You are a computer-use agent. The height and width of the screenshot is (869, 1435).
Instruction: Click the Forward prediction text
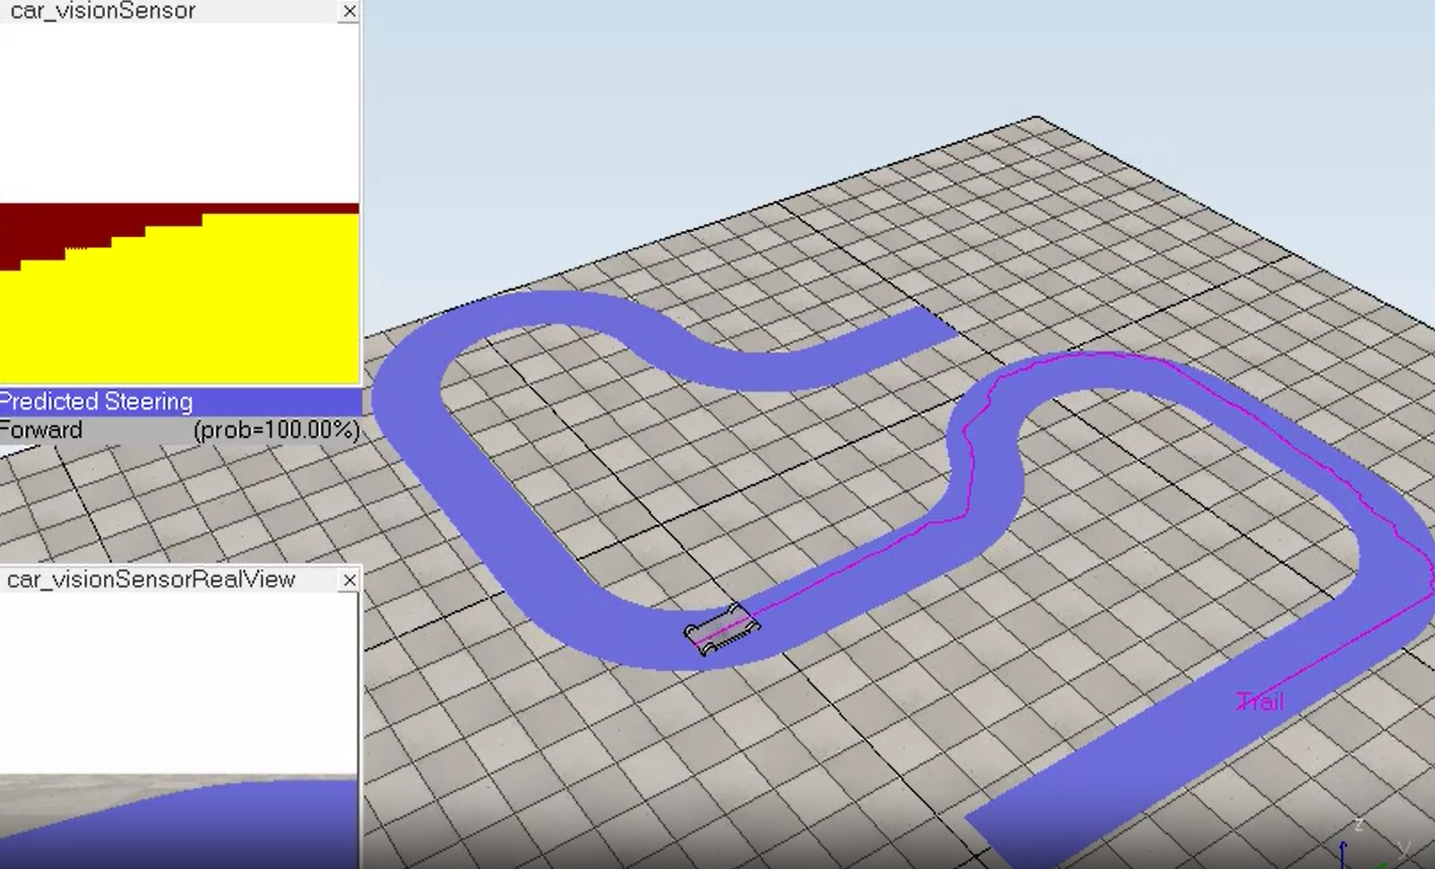pyautogui.click(x=41, y=430)
